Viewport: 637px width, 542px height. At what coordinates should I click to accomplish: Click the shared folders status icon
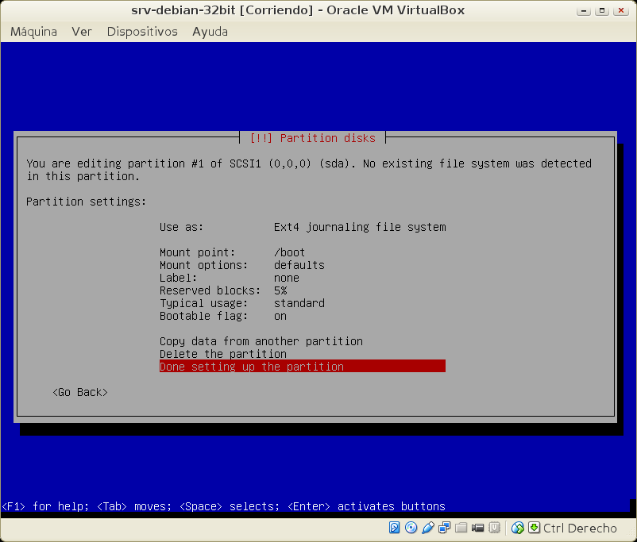click(x=461, y=528)
